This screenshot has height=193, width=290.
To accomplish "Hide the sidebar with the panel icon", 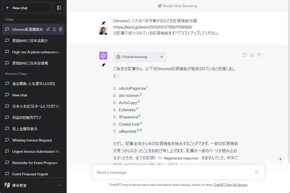I will (59, 8).
